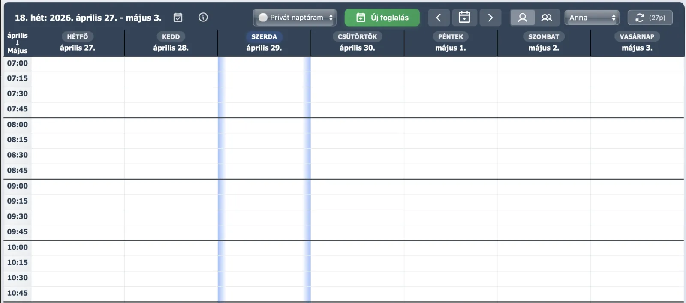Screen dimensions: 686x303
Task: Open the date picker calendar icon
Action: point(464,18)
